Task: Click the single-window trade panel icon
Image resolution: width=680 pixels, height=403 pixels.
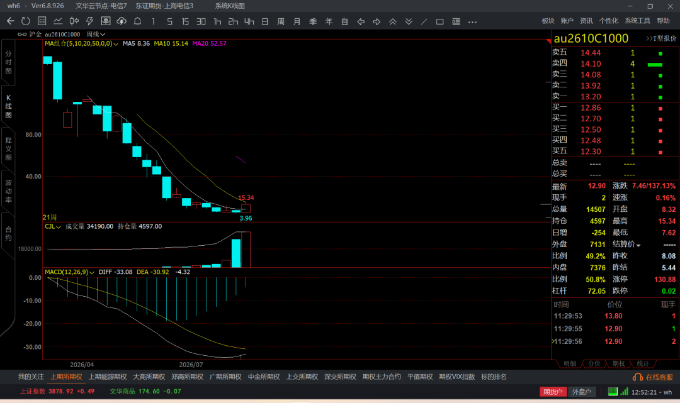Action: 105,21
